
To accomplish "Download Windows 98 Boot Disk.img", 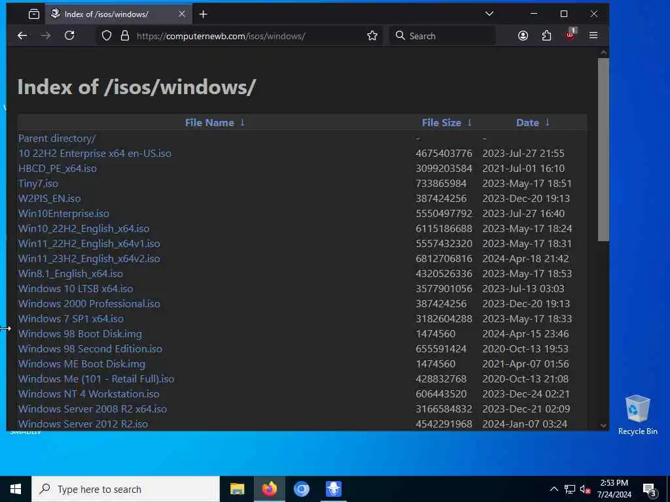I will [x=80, y=334].
